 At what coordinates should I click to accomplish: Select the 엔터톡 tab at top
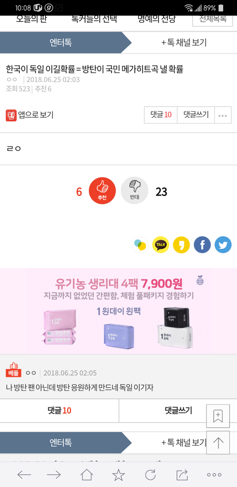coord(61,43)
